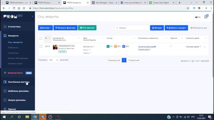Select Страницы submenu item
This screenshot has width=214, height=120.
click(x=13, y=53)
